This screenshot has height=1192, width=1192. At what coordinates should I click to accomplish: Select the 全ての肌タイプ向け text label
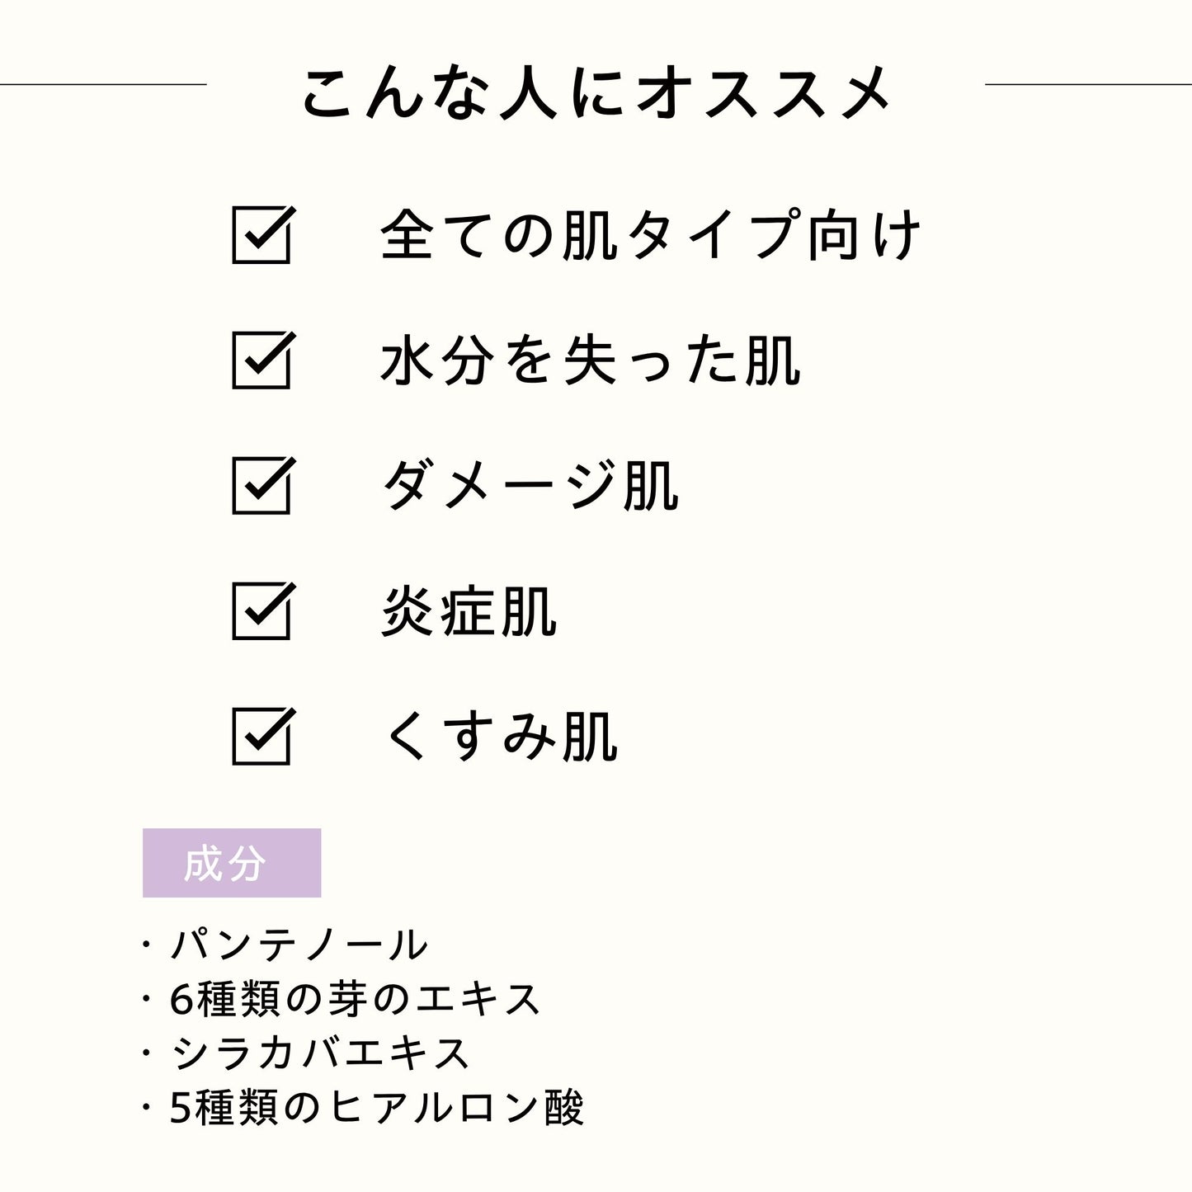pyautogui.click(x=650, y=235)
